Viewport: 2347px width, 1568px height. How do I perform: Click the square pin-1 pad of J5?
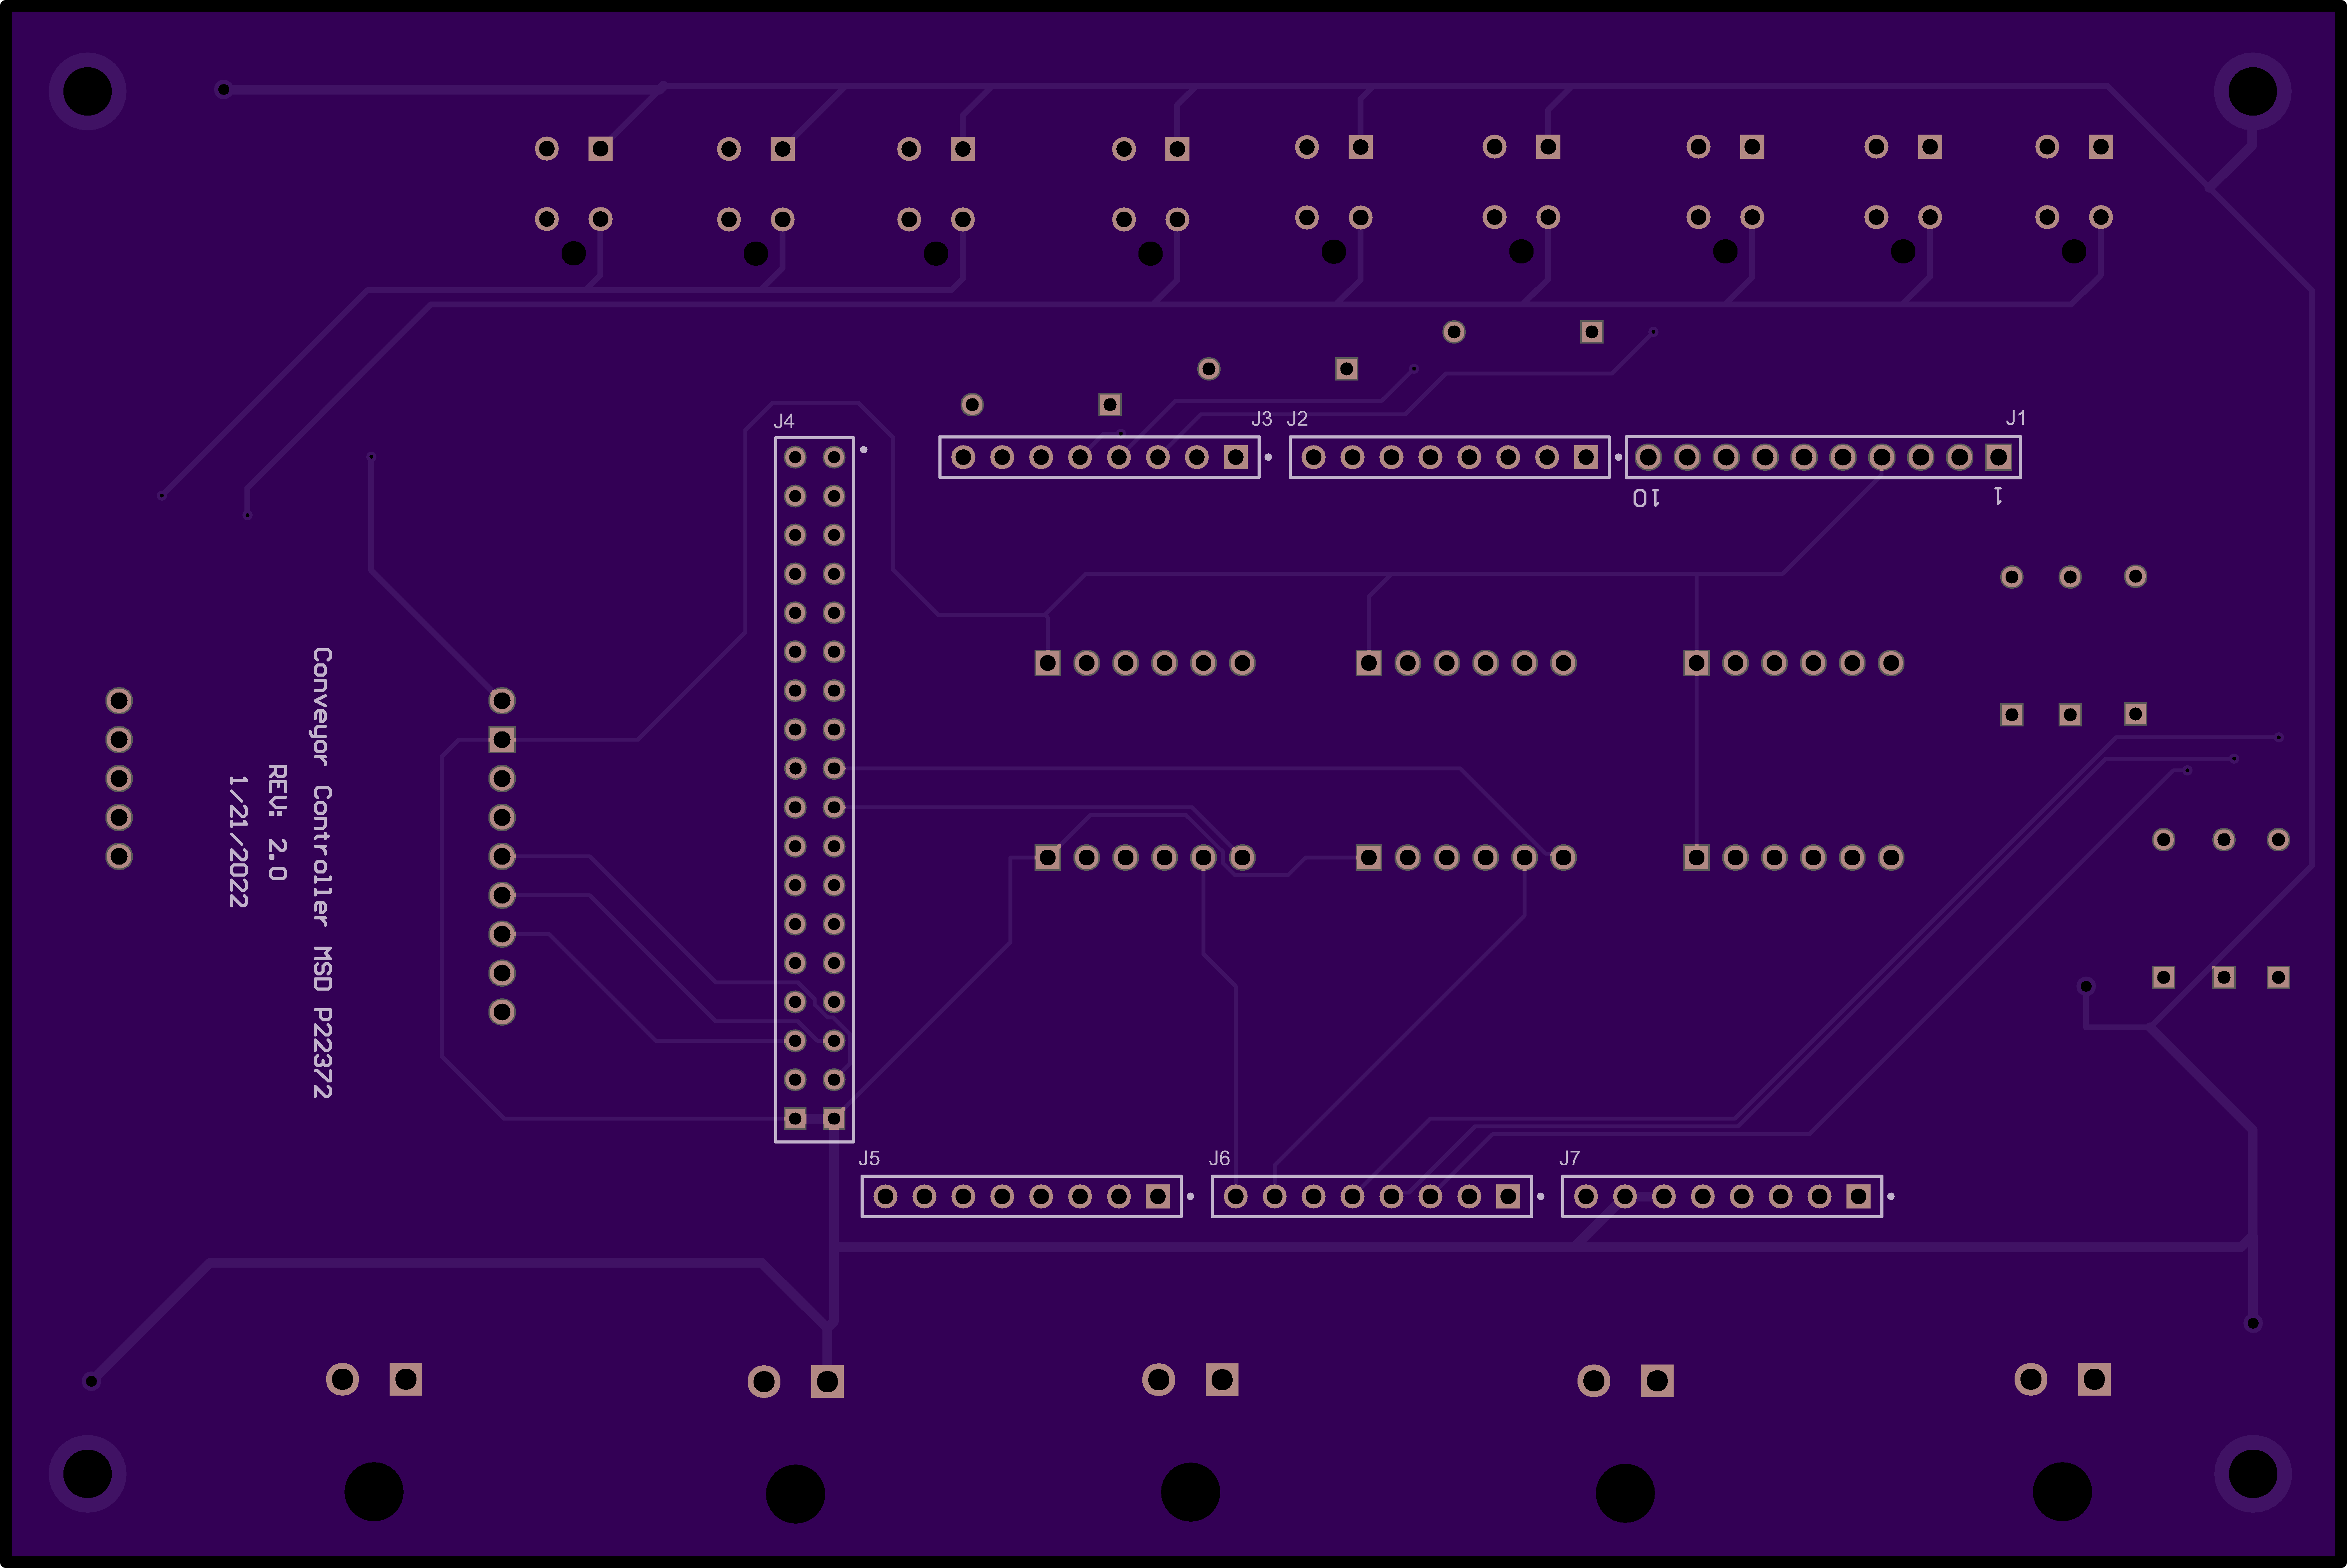coord(1158,1196)
